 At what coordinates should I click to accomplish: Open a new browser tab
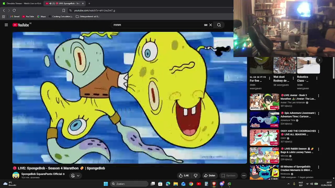coord(89,3)
